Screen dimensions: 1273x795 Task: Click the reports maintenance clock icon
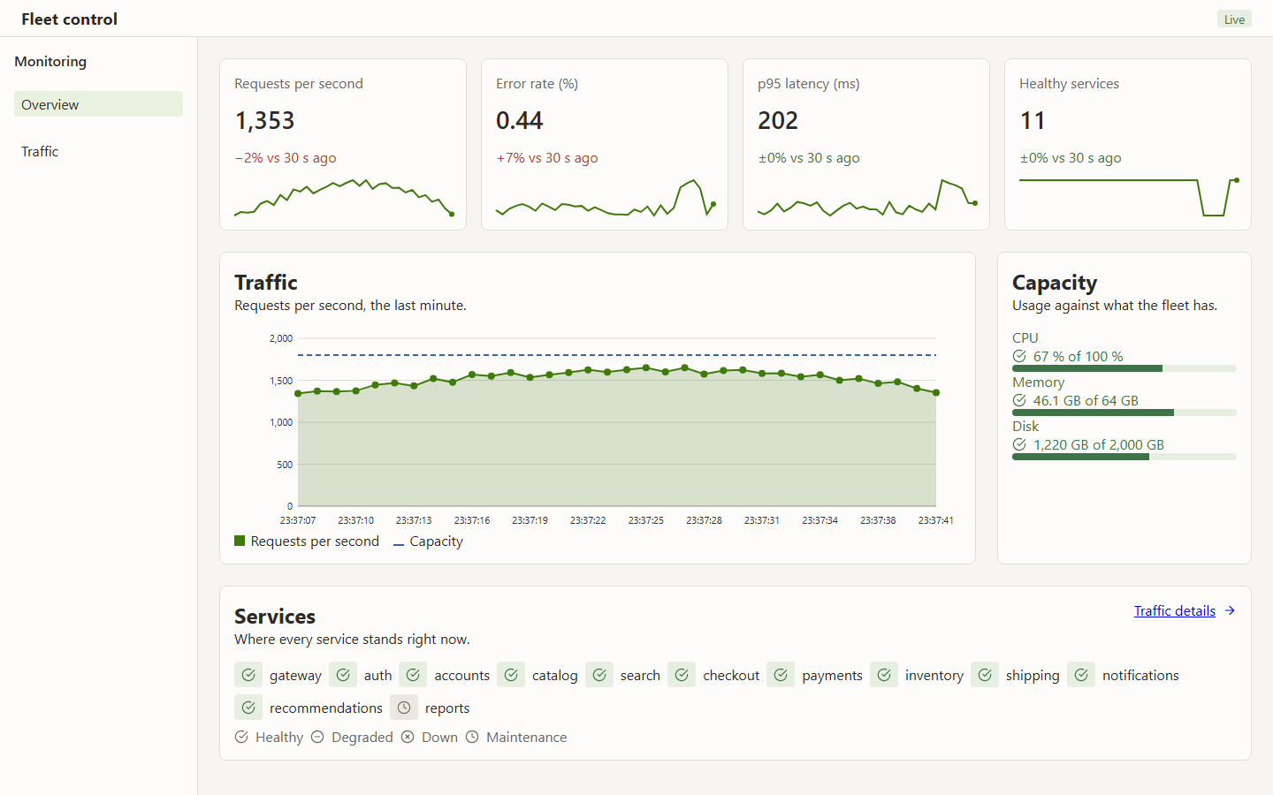(x=404, y=708)
